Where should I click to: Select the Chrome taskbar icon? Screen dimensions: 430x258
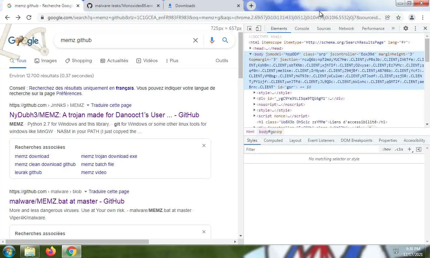(71, 251)
